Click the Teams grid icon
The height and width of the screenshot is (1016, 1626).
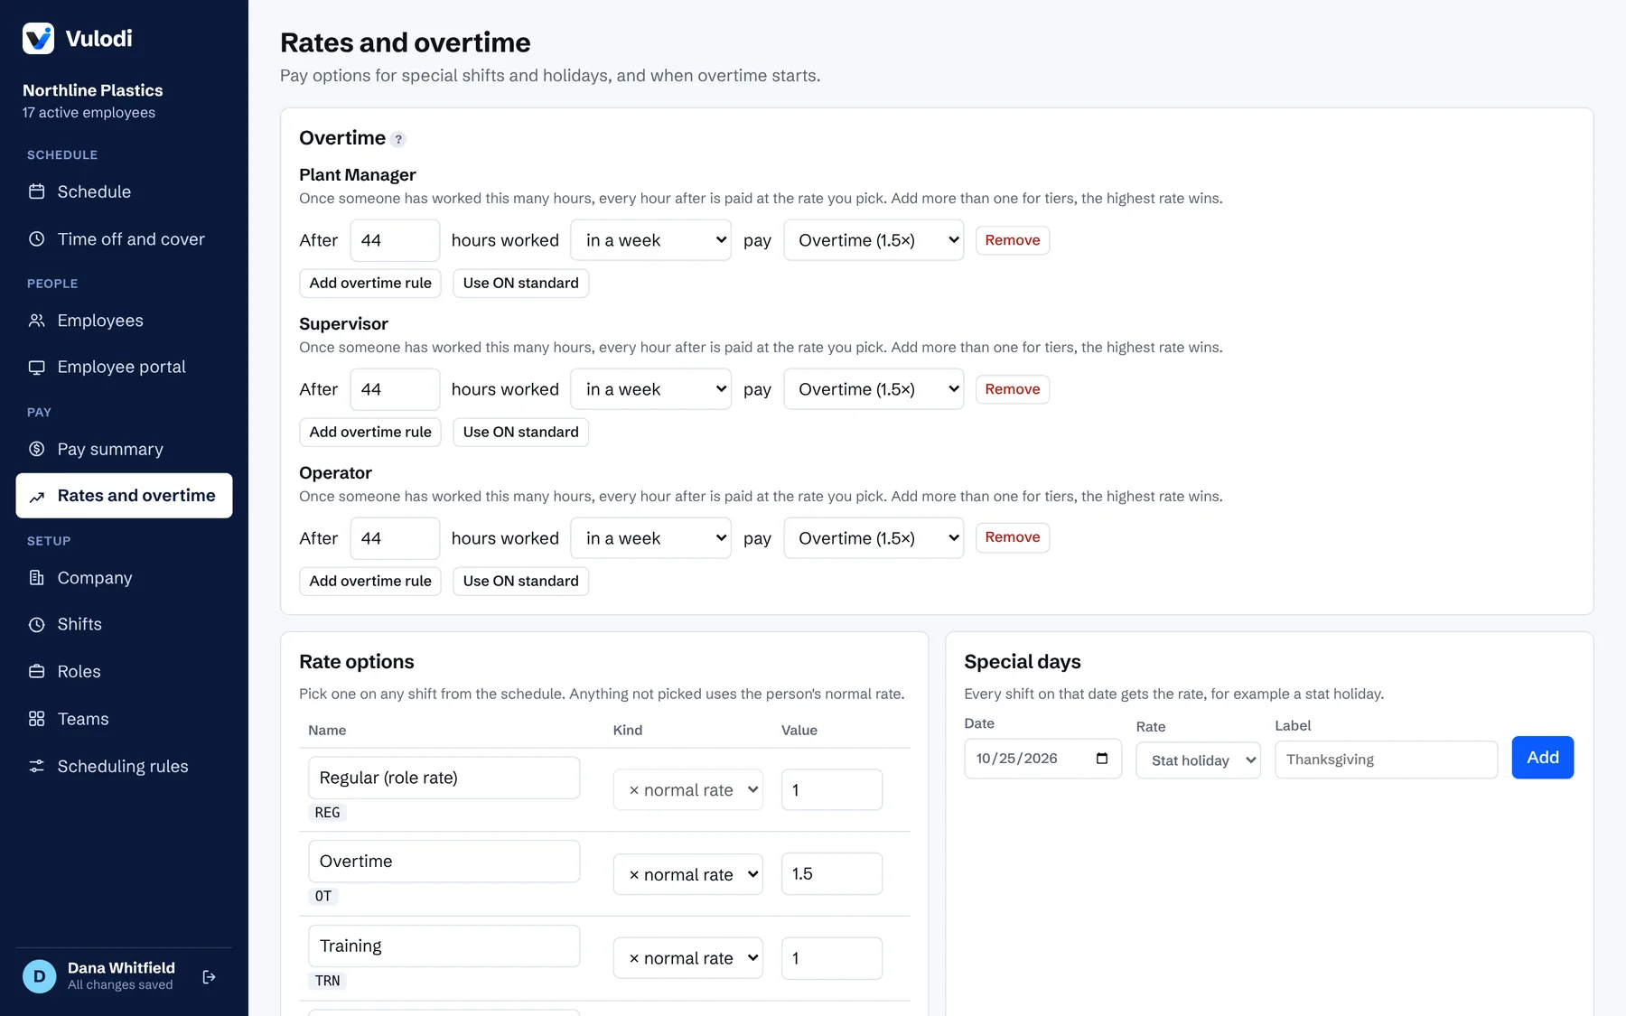[37, 719]
